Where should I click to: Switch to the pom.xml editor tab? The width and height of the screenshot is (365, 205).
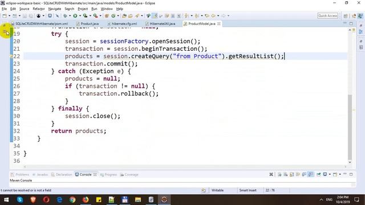click(39, 24)
